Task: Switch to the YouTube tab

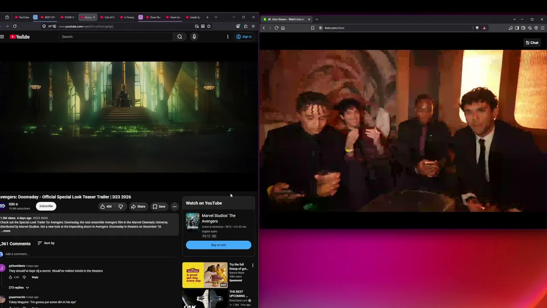Action: click(22, 17)
